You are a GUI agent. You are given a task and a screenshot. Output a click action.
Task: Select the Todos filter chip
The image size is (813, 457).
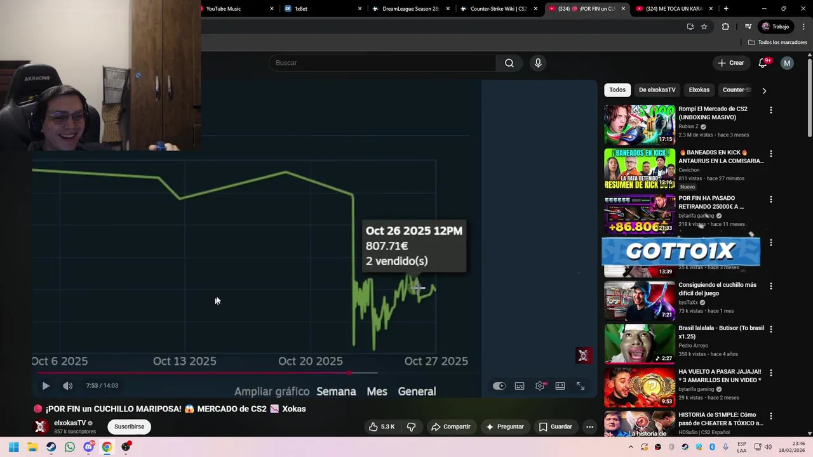(617, 90)
